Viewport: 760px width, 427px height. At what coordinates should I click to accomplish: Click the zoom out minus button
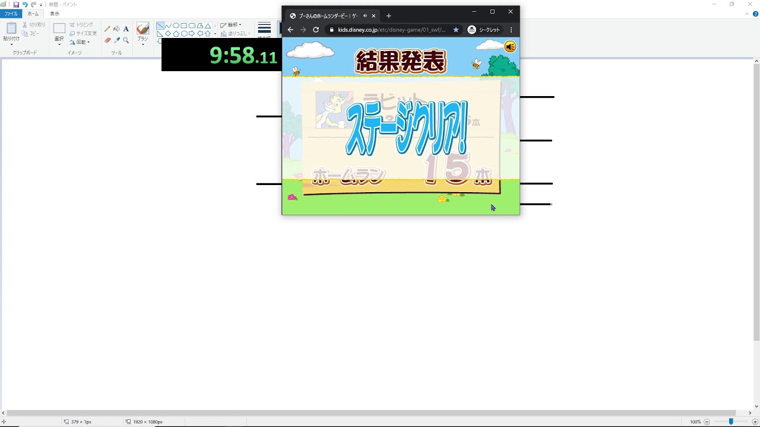tap(707, 422)
